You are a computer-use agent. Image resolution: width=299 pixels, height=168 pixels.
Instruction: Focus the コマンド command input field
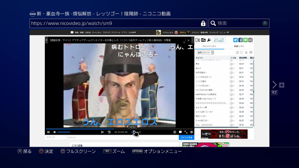point(56,137)
